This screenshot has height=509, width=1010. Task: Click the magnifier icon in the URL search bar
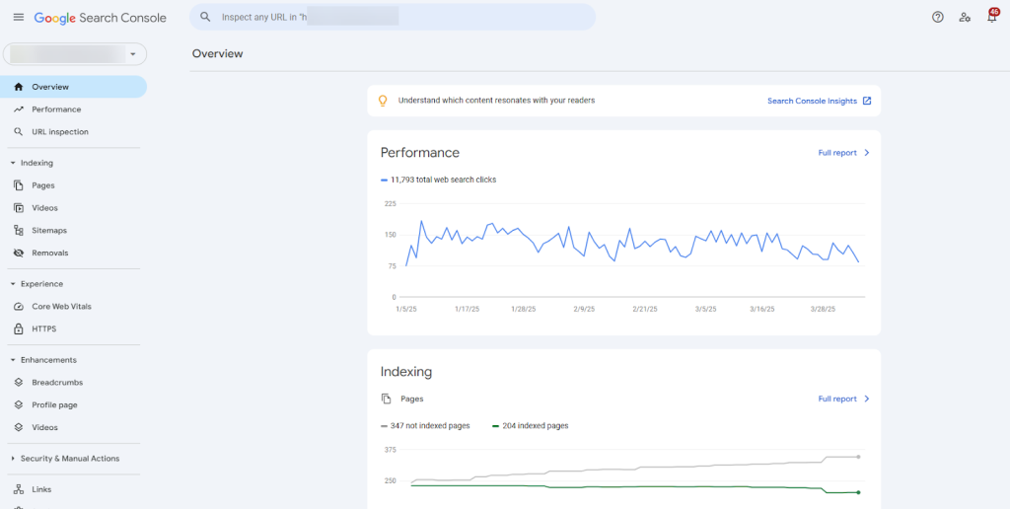[205, 18]
